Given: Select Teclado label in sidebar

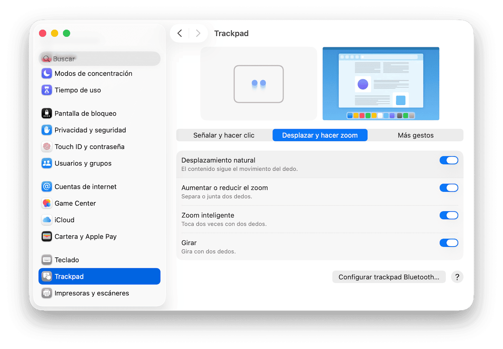Looking at the screenshot, I should coord(67,260).
